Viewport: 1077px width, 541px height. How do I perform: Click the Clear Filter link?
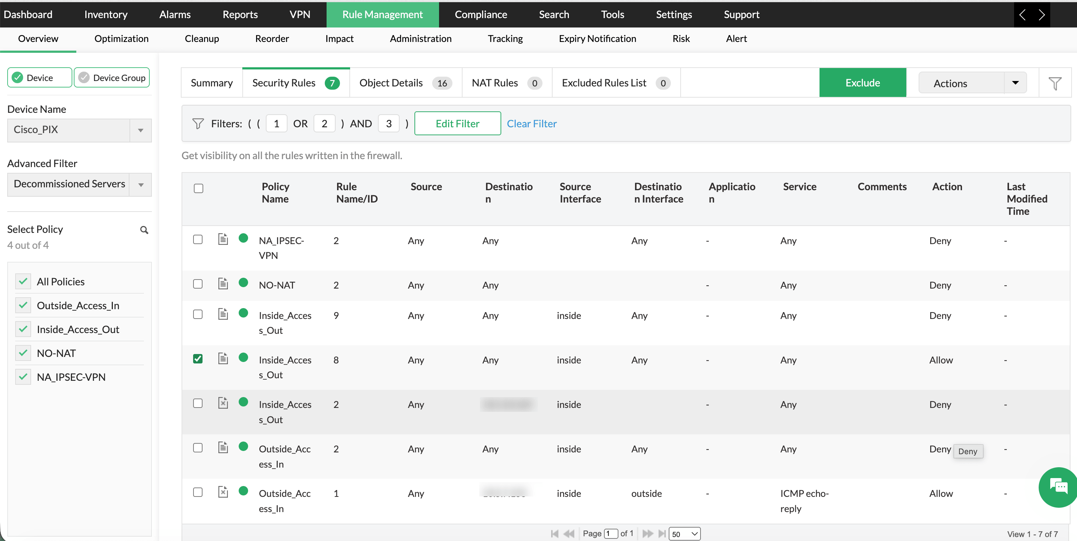tap(531, 124)
